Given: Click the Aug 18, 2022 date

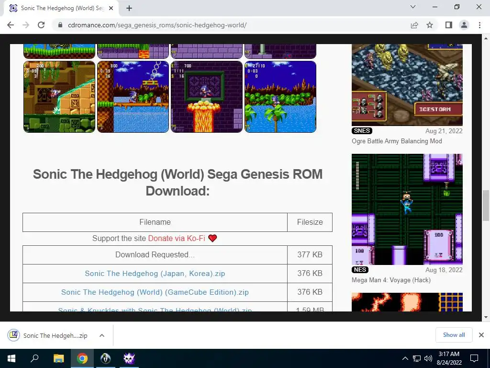Looking at the screenshot, I should click(444, 270).
